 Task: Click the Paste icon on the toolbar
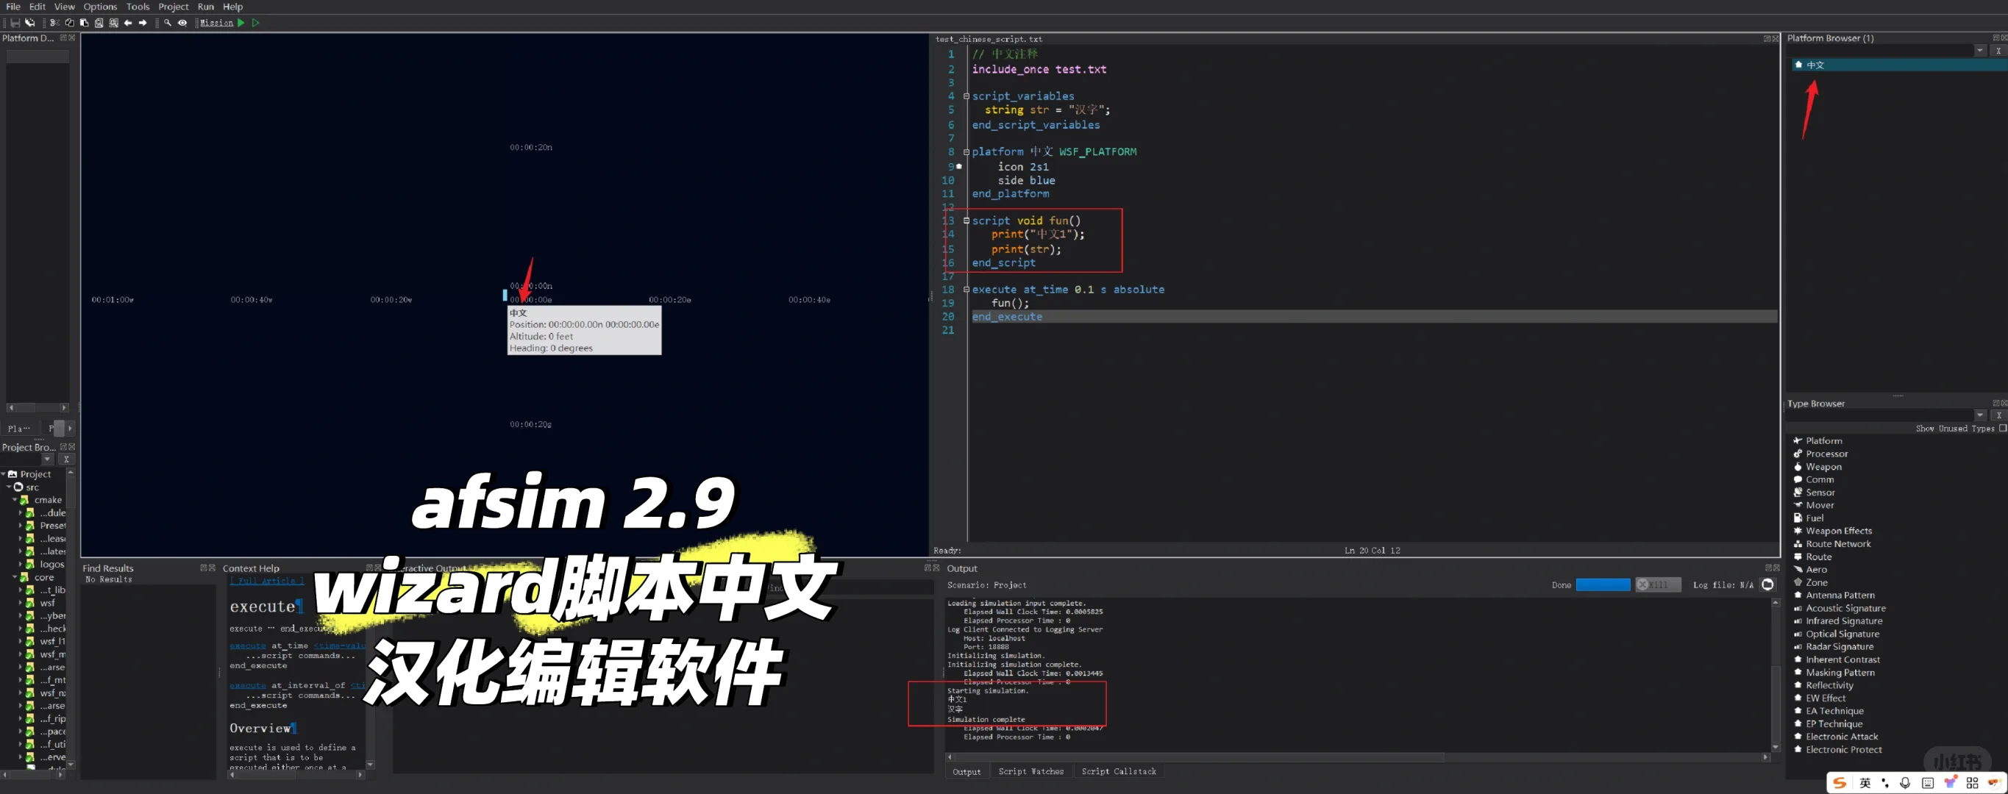[x=83, y=23]
